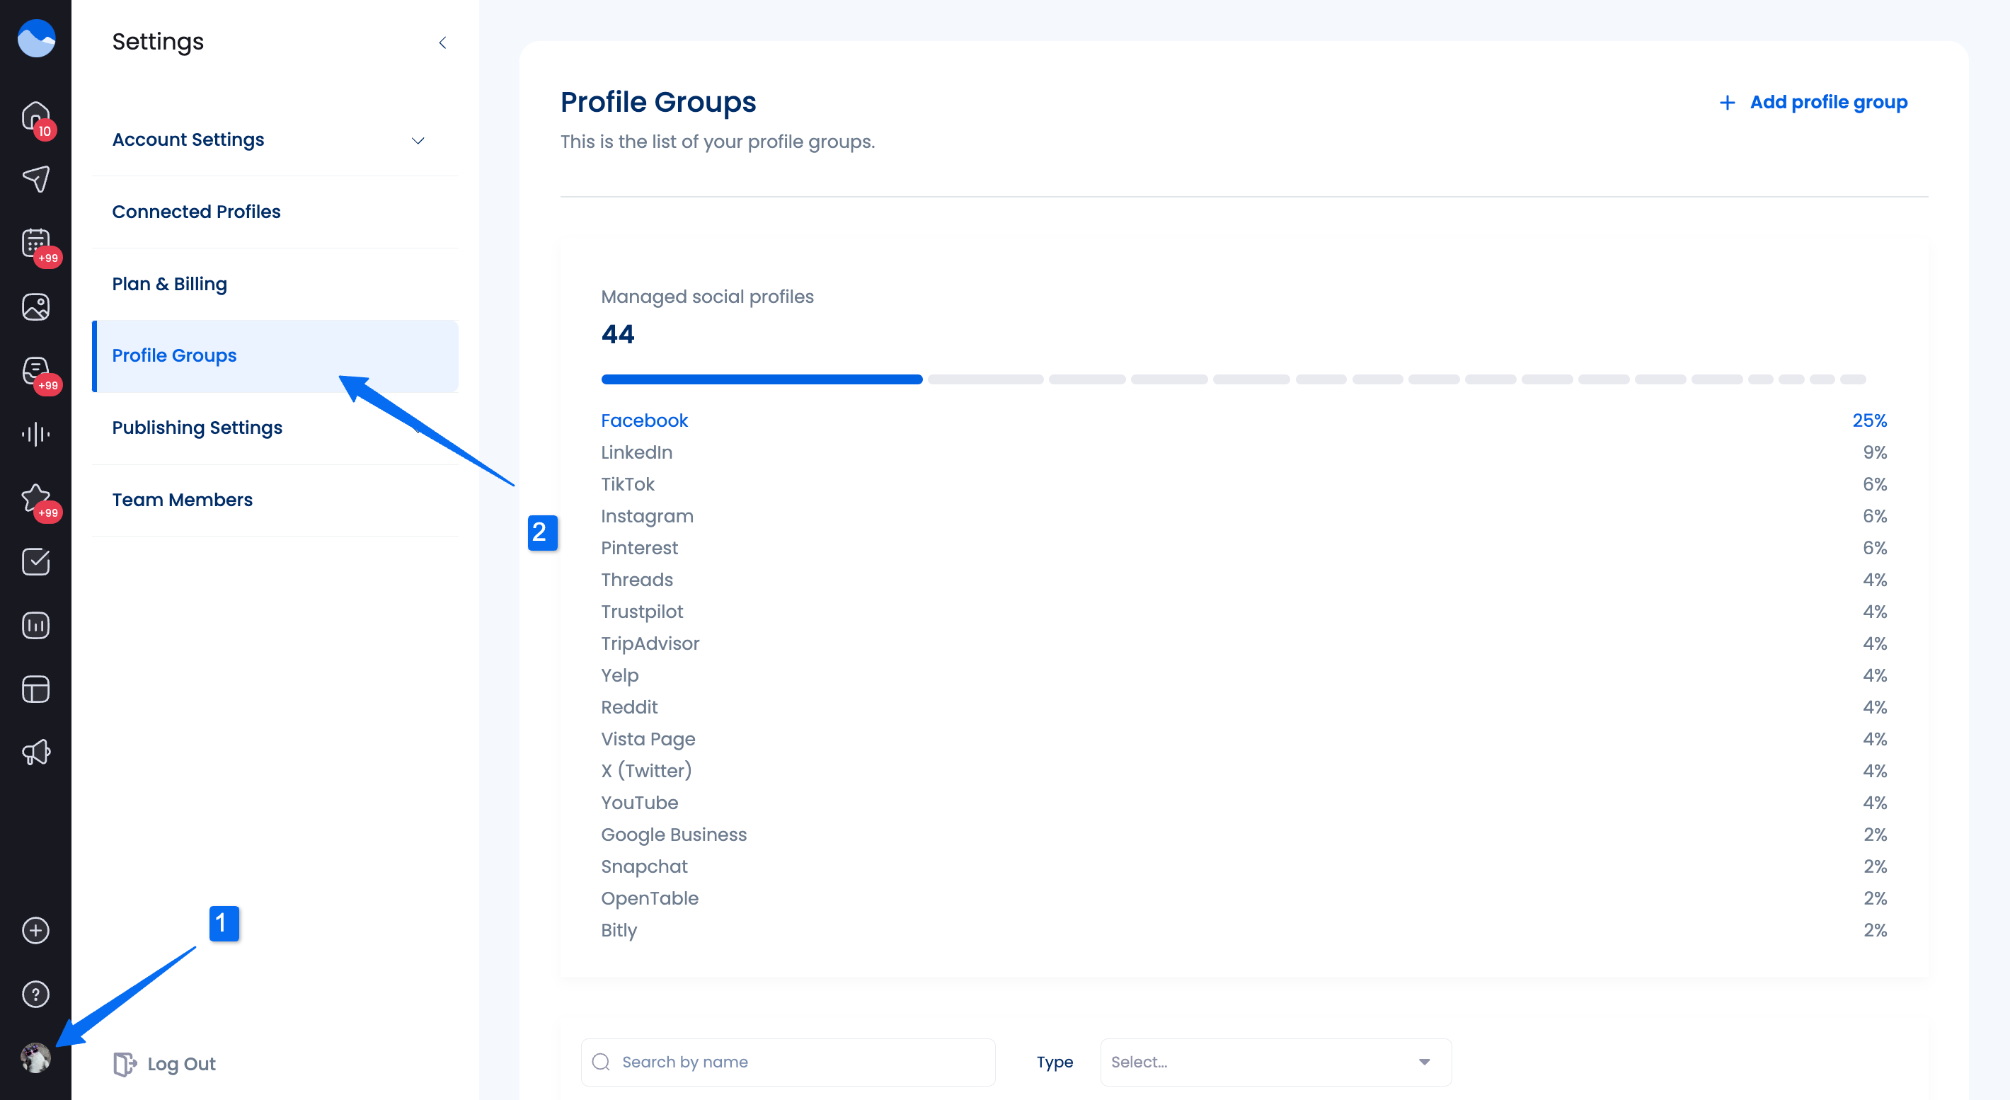
Task: Open the layout panel icon in sidebar
Action: [x=36, y=689]
